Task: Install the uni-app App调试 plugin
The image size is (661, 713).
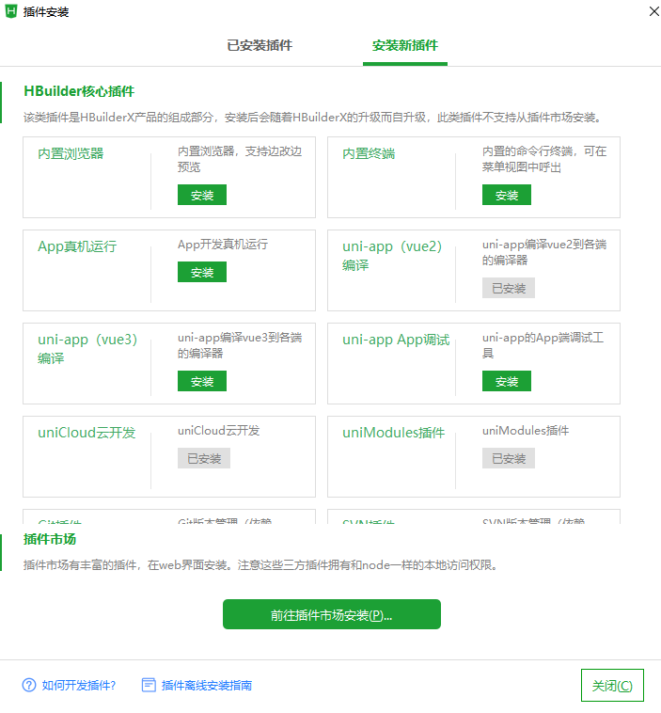Action: pos(507,381)
